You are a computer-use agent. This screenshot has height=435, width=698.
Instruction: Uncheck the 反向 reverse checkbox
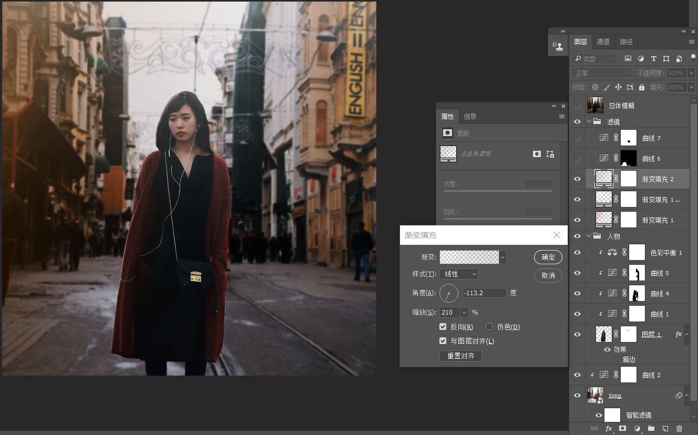point(443,327)
